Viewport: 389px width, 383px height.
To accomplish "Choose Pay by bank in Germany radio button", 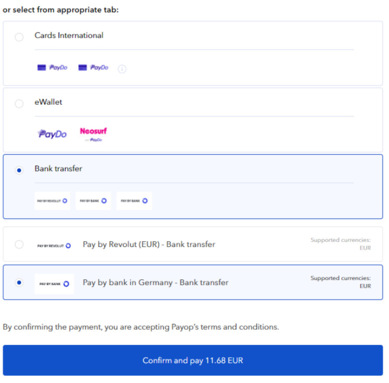I will [19, 283].
